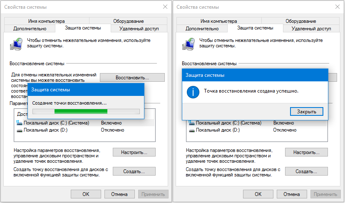Select Локальный диск (D:) row in right window
Screen dimensions: 345x203
tap(217, 130)
